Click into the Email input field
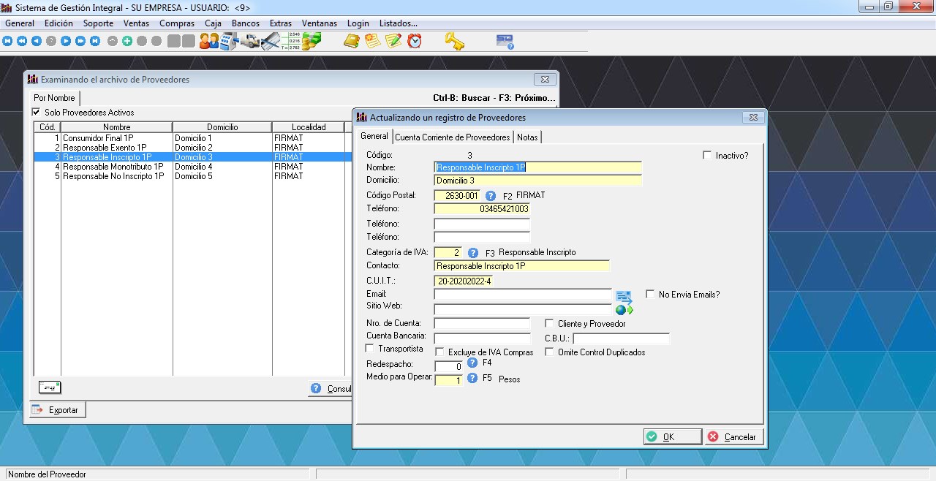Screen dimensions: 936x481 (522, 294)
